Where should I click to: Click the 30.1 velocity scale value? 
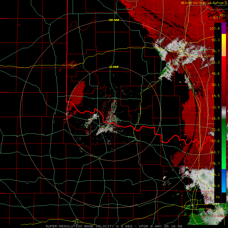click(x=216, y=85)
